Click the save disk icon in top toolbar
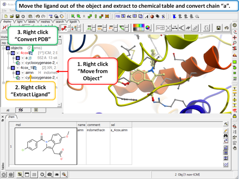 click(x=17, y=17)
